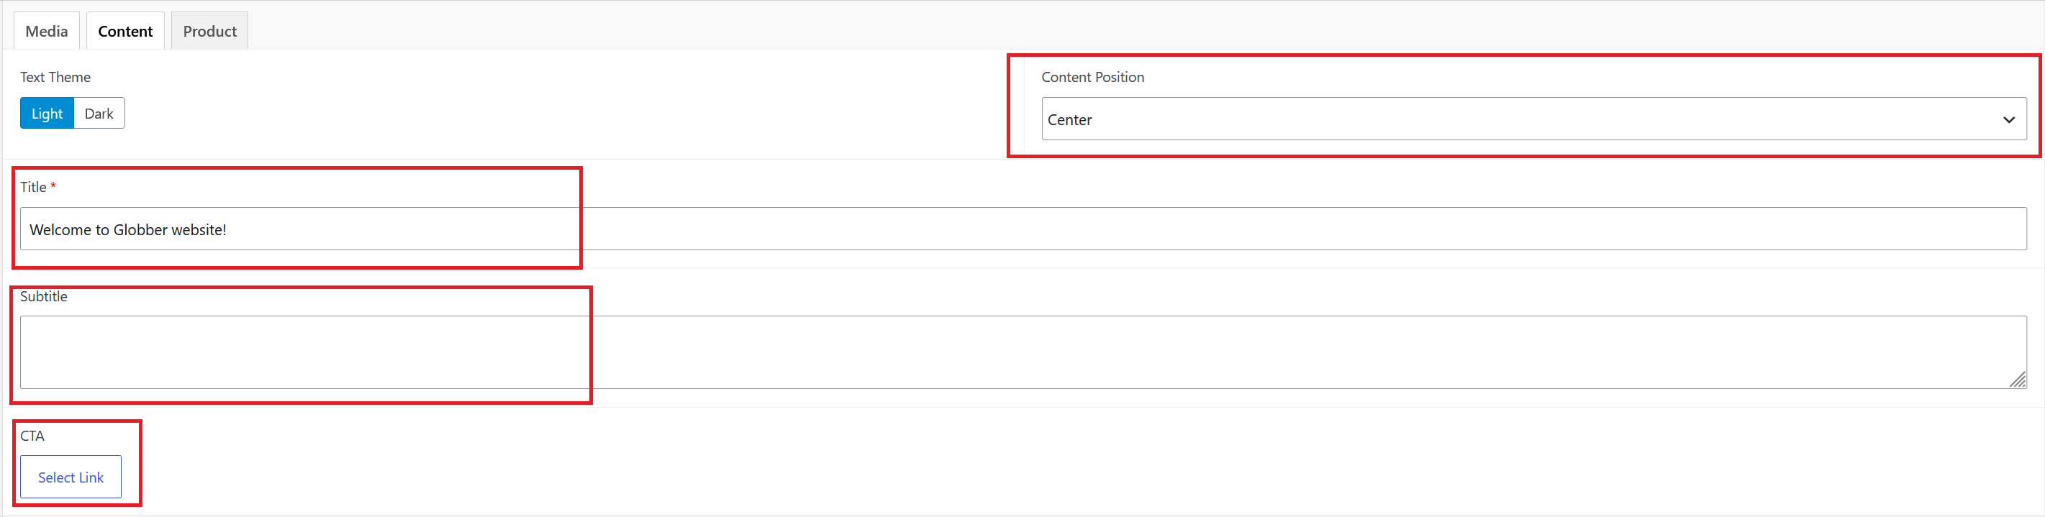The width and height of the screenshot is (2045, 517).
Task: Choose the Light text theme
Action: [x=47, y=114]
